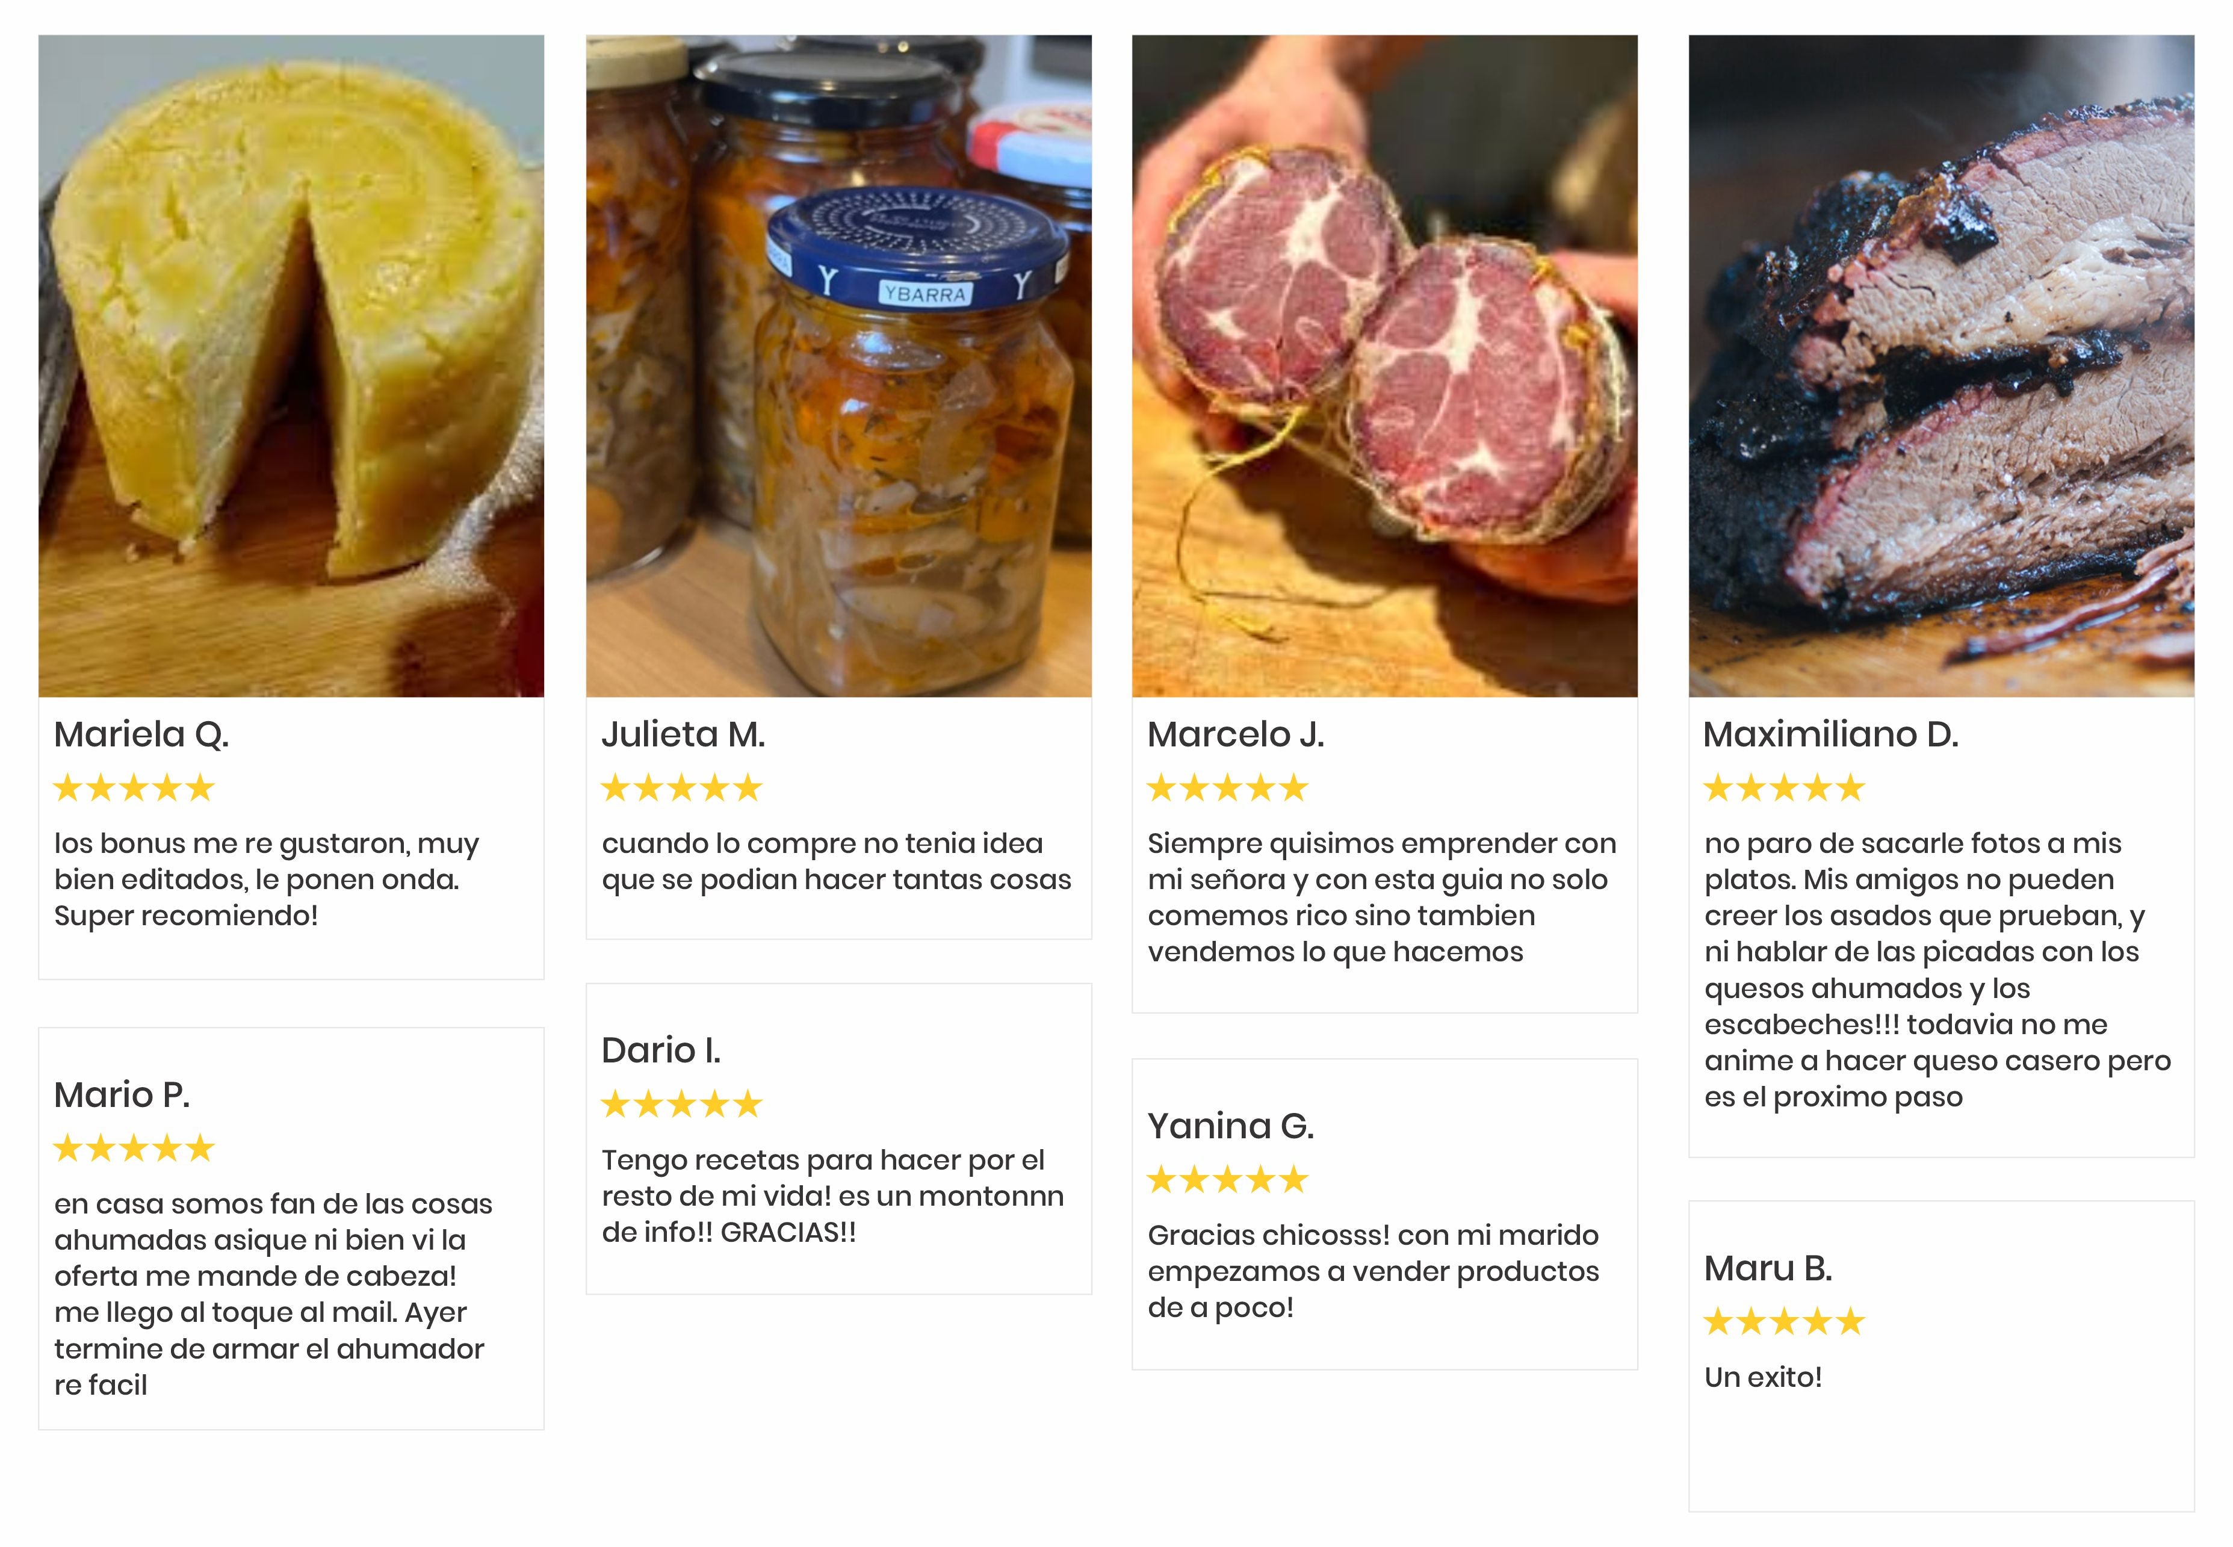The width and height of the screenshot is (2233, 1547).
Task: Click Julieta M.'s five-star rating
Action: tap(681, 788)
